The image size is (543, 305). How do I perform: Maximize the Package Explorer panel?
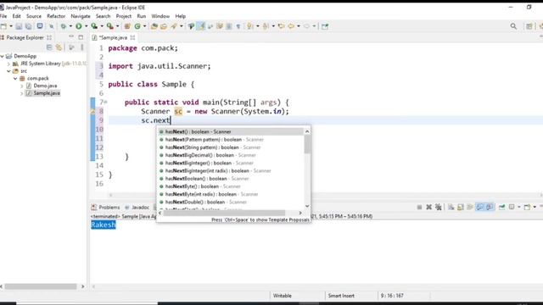click(81, 37)
